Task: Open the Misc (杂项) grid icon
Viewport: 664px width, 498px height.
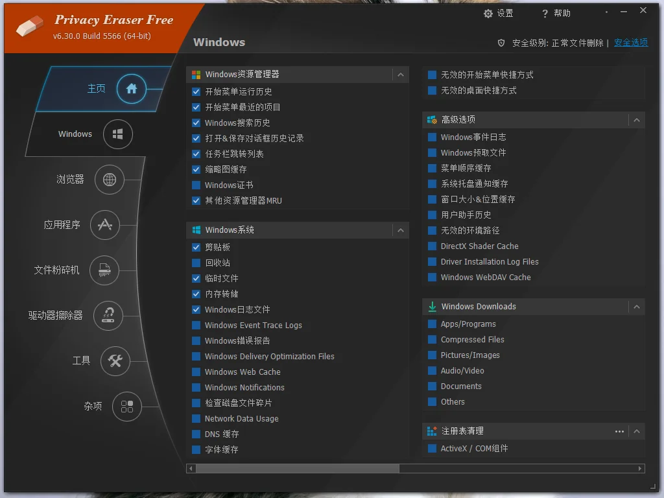Action: tap(126, 407)
